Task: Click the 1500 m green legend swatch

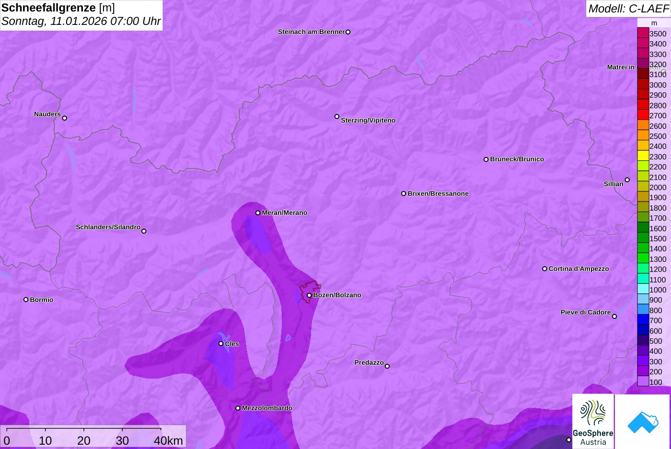Action: click(x=643, y=238)
